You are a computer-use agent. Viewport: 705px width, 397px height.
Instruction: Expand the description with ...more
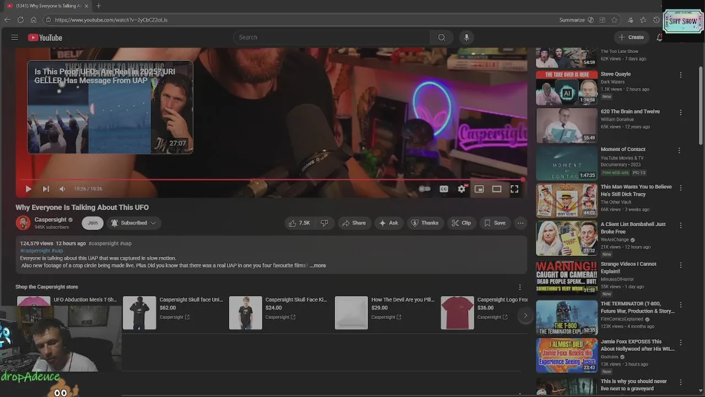point(318,266)
